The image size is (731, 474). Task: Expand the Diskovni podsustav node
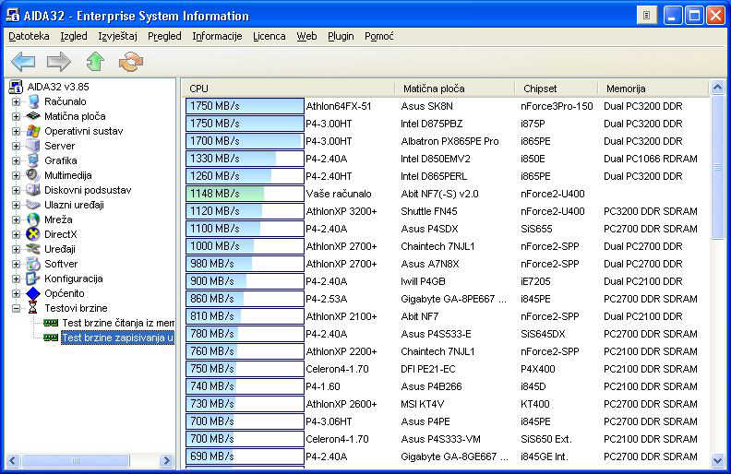tap(16, 190)
